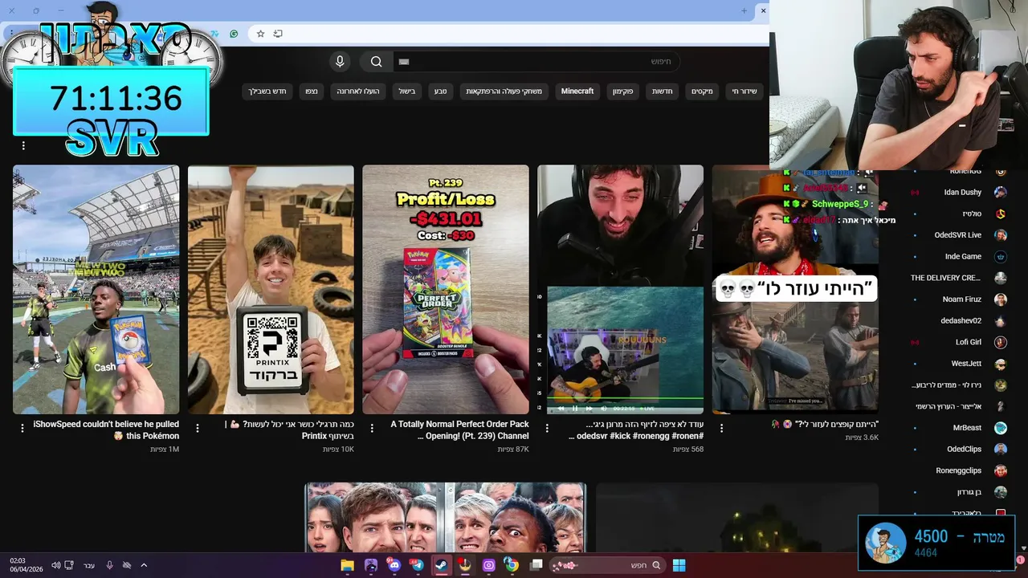
Task: Open more options for Printix video
Action: (197, 429)
